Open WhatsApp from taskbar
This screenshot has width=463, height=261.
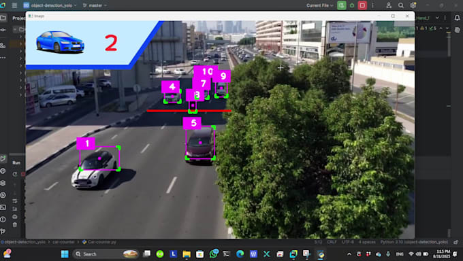214,254
